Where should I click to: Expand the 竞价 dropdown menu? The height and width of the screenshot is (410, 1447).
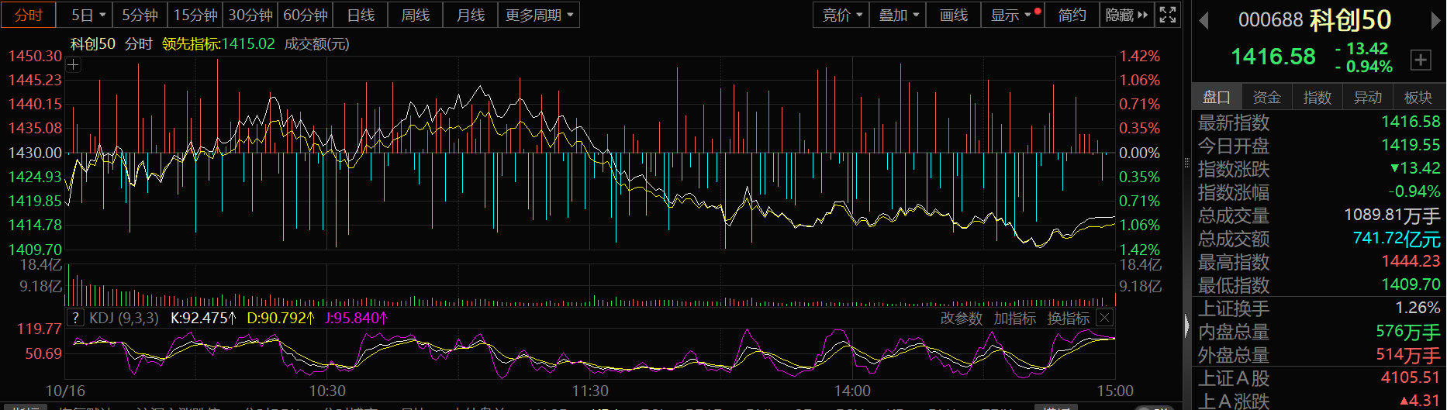point(841,15)
